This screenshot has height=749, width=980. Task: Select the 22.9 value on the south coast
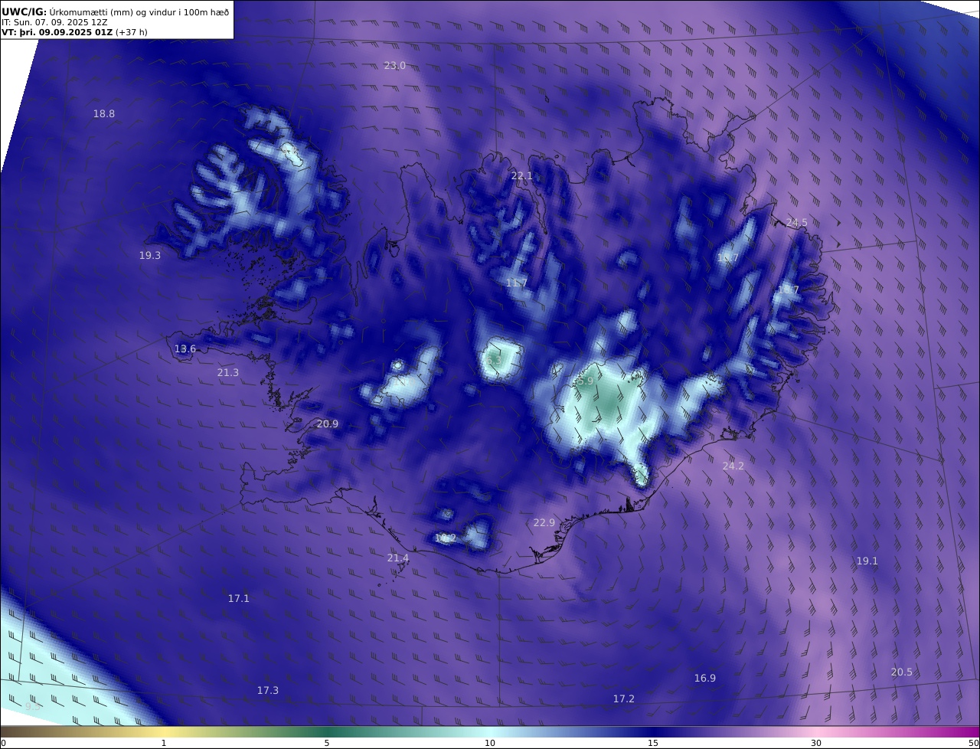tap(544, 523)
